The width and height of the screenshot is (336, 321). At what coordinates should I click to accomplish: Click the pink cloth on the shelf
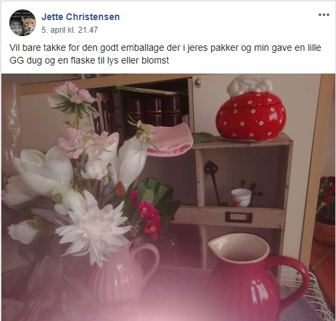point(170,139)
